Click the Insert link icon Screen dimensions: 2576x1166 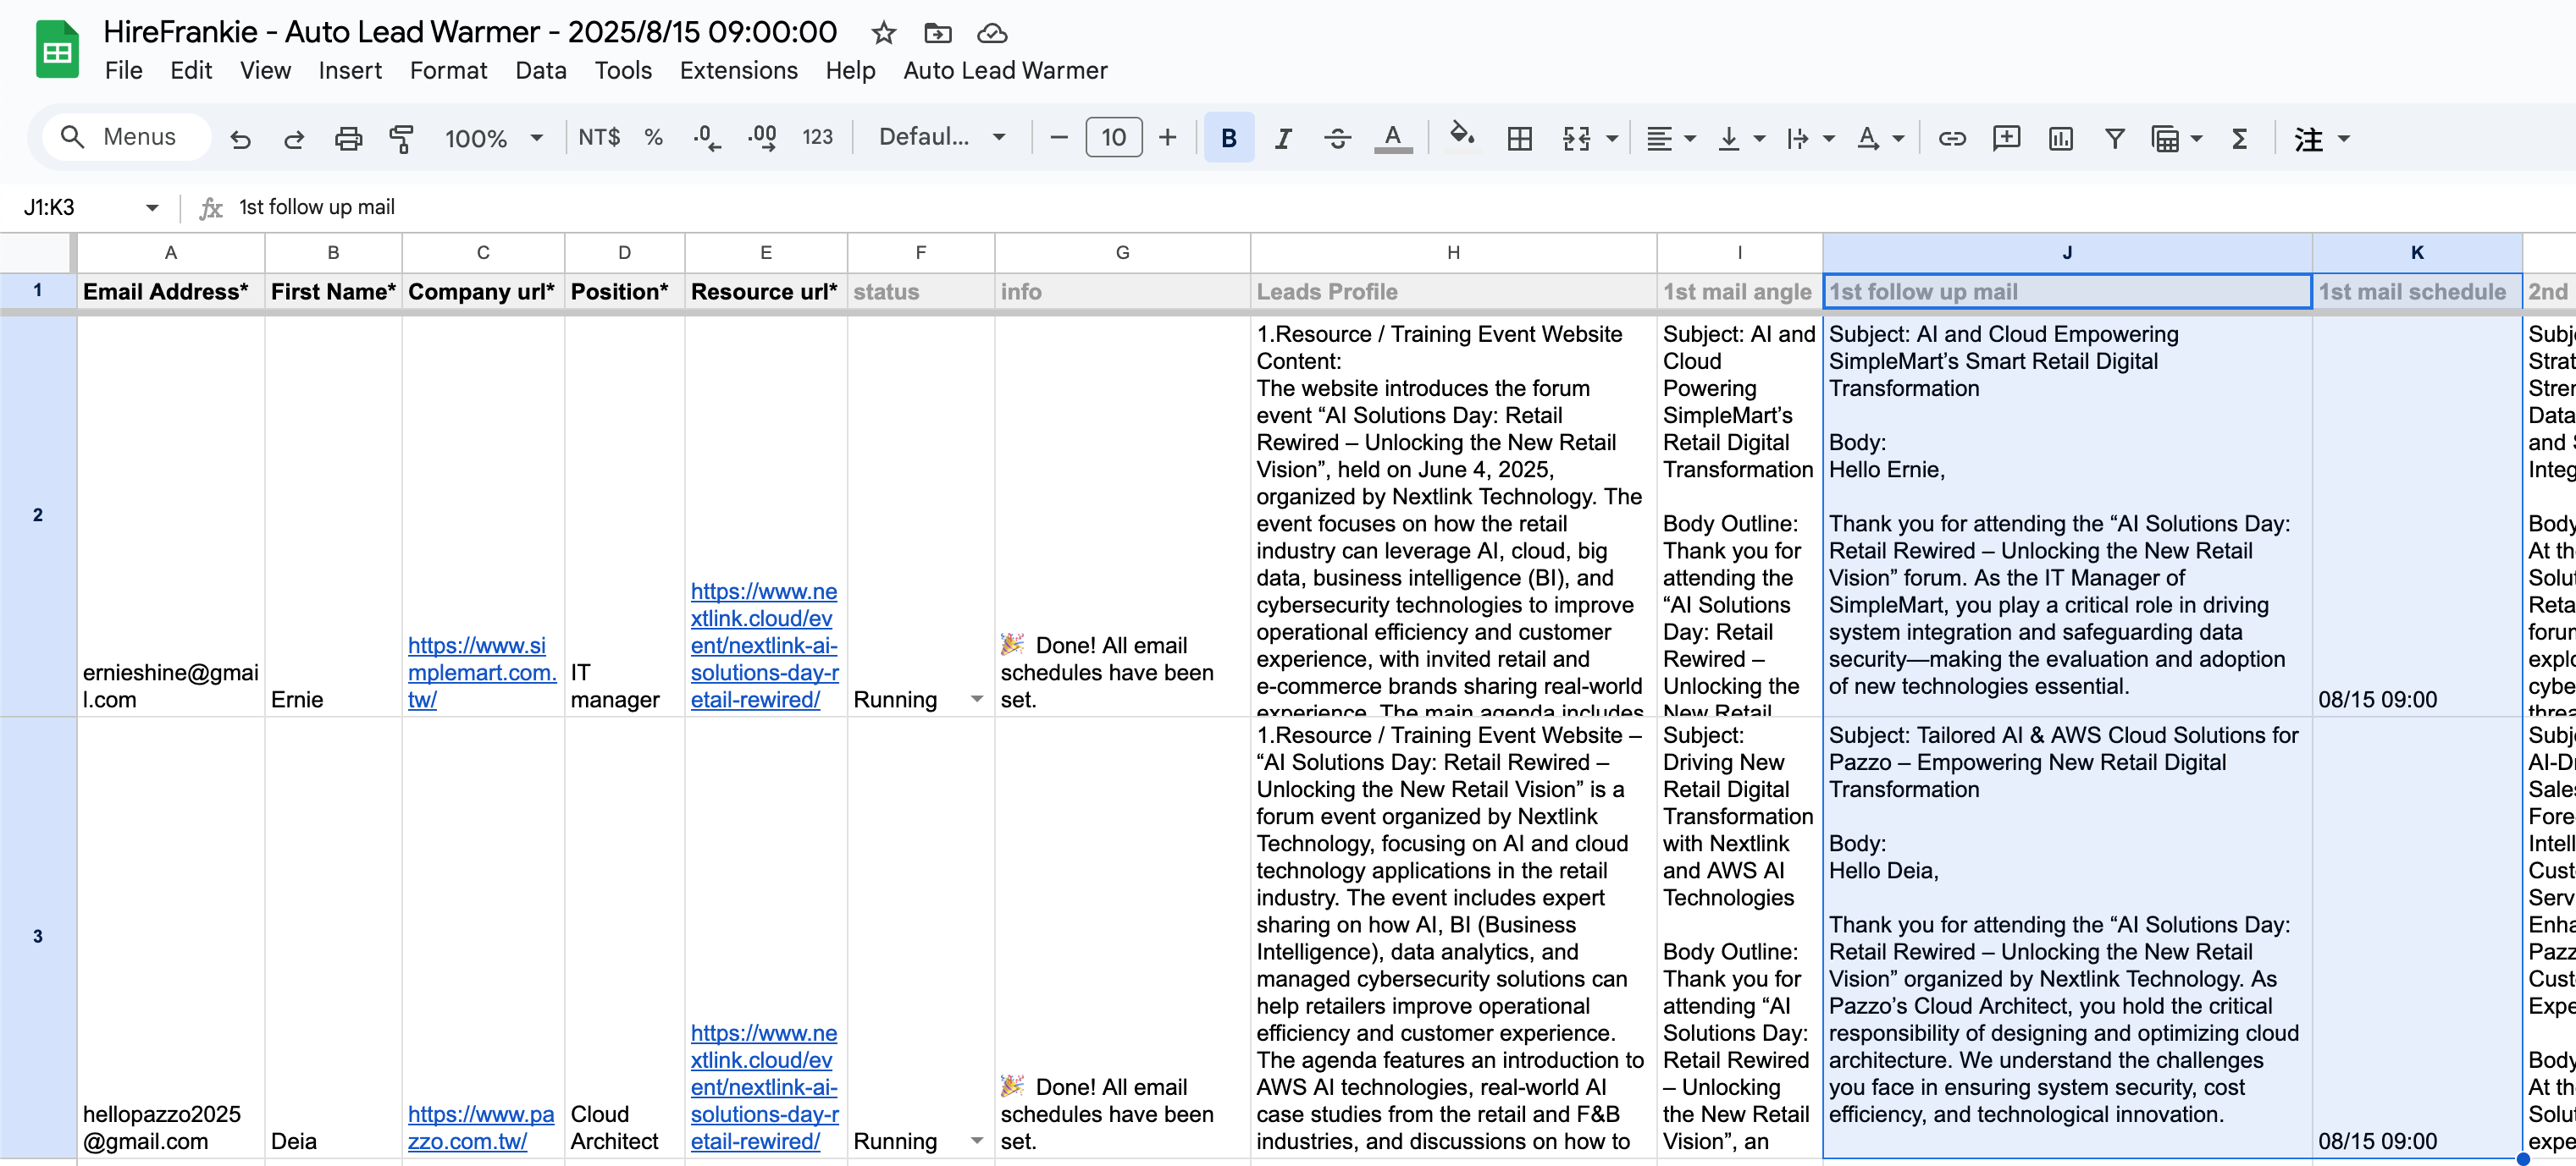(1951, 138)
